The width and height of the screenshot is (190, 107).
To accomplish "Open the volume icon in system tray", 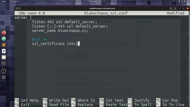I will pos(182,1).
